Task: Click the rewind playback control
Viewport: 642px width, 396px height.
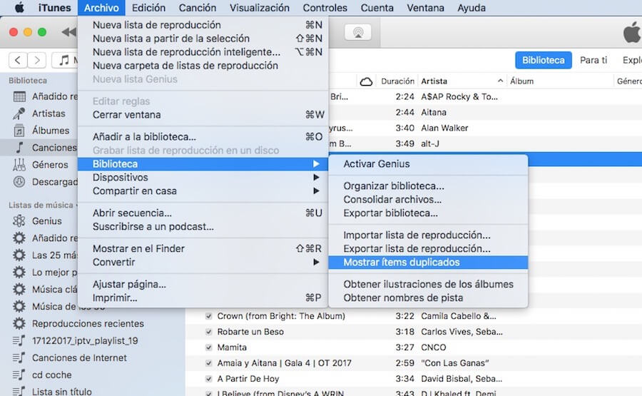Action: (69, 32)
